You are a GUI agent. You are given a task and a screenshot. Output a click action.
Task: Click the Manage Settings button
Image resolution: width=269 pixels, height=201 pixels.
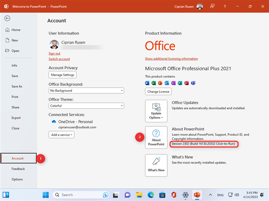pos(63,75)
